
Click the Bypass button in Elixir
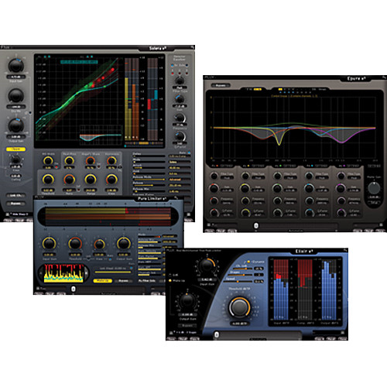pyautogui.click(x=187, y=325)
